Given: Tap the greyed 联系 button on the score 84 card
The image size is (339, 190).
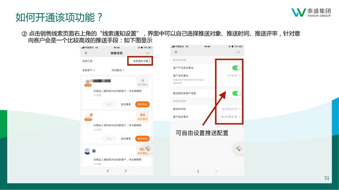Looking at the screenshot, I should (109, 139).
